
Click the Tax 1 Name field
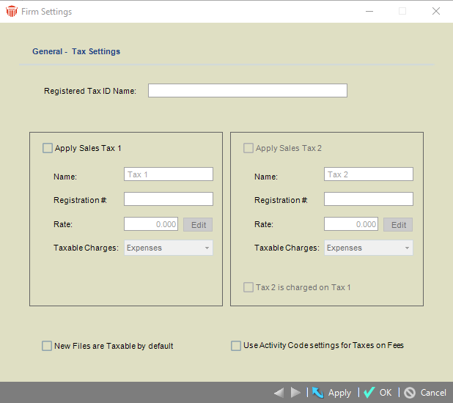coord(169,174)
